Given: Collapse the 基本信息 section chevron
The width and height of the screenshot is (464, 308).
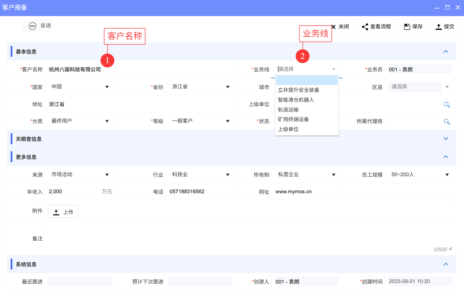Looking at the screenshot, I should 445,51.
